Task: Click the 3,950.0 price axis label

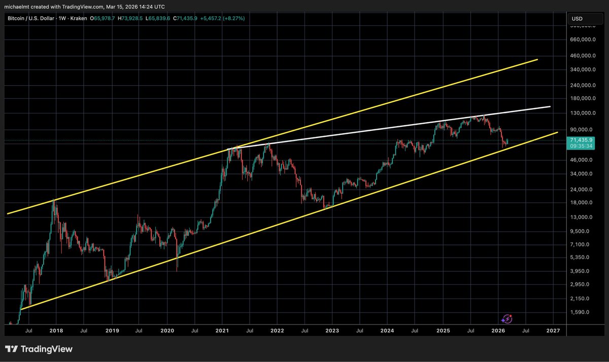Action: point(581,271)
